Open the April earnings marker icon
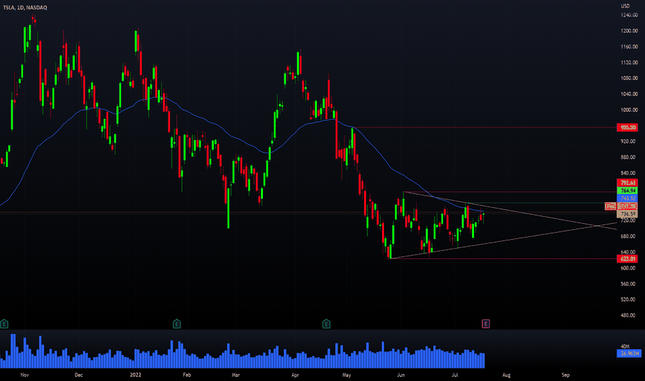 [x=326, y=324]
